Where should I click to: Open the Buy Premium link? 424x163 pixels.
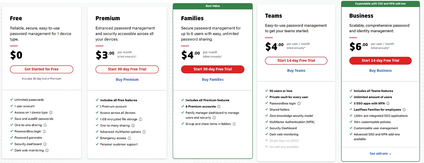(x=127, y=80)
